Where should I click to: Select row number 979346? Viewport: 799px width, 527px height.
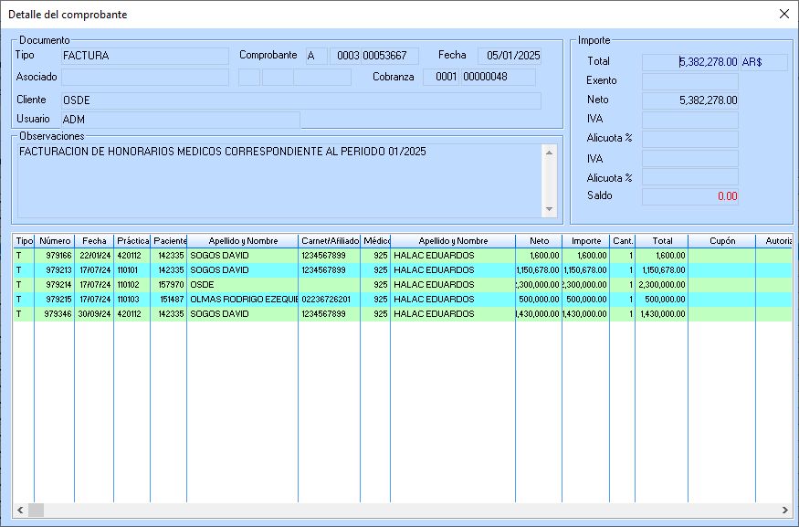(x=403, y=314)
